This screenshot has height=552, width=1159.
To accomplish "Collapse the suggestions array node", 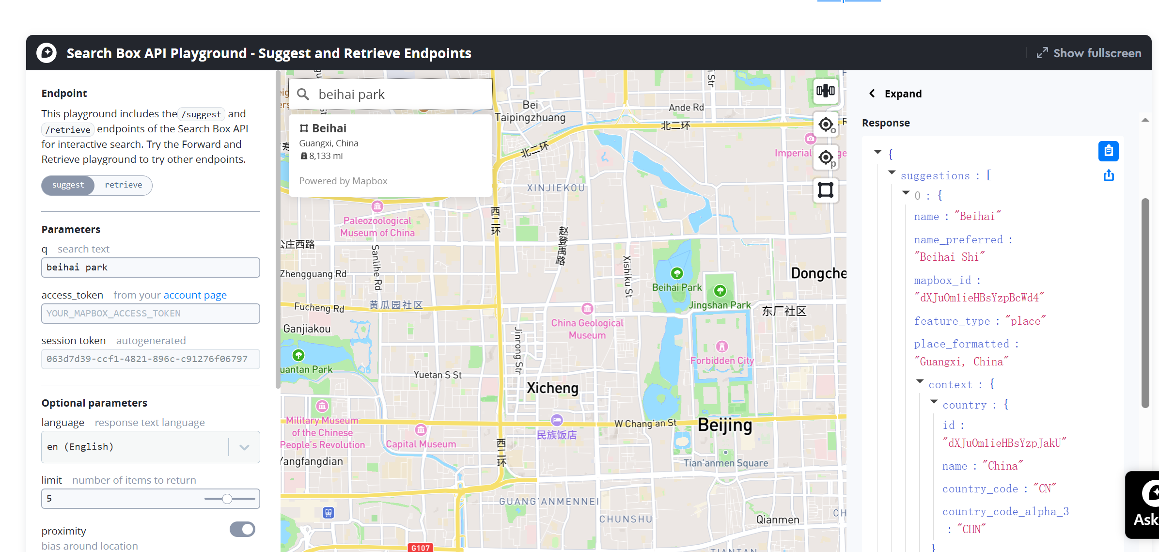I will pyautogui.click(x=892, y=173).
